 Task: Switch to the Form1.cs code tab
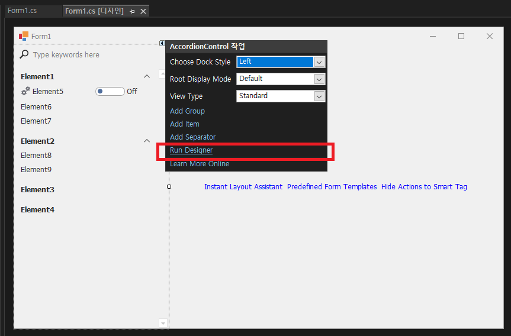click(x=22, y=11)
